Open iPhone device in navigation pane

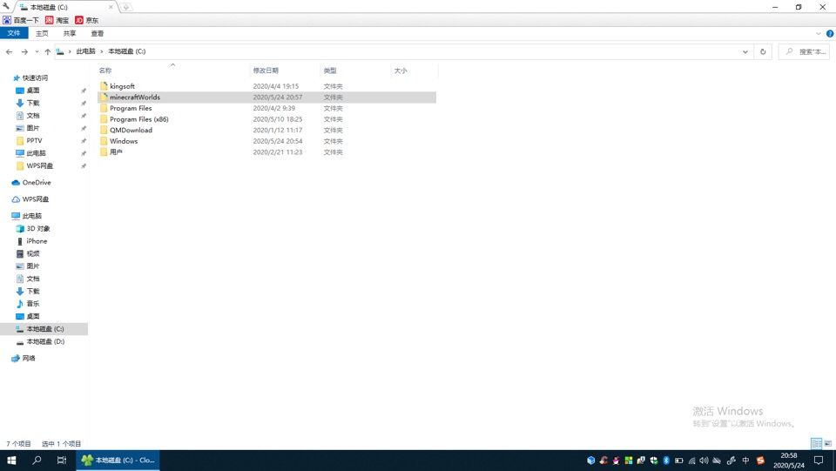[x=37, y=241]
